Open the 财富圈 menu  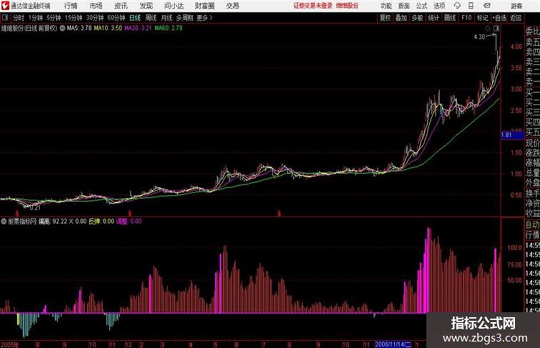tap(205, 6)
